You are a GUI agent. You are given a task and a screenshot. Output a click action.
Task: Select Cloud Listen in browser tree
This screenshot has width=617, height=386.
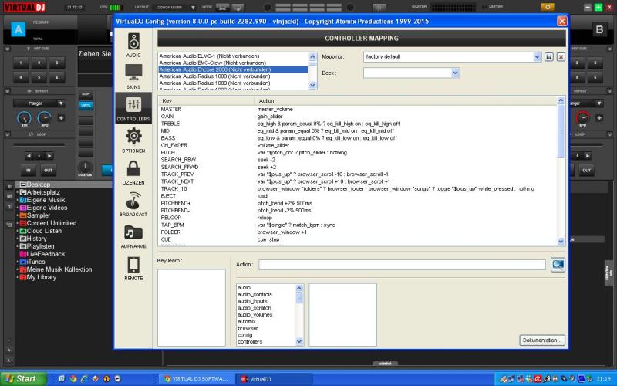44,231
